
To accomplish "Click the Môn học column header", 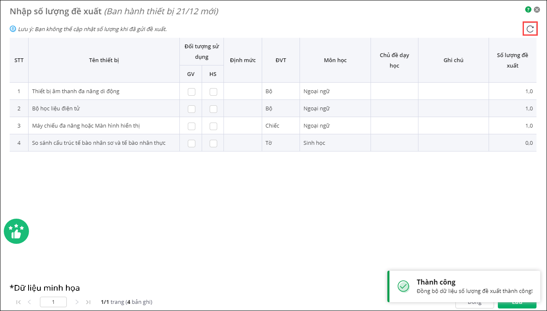I will pos(335,60).
